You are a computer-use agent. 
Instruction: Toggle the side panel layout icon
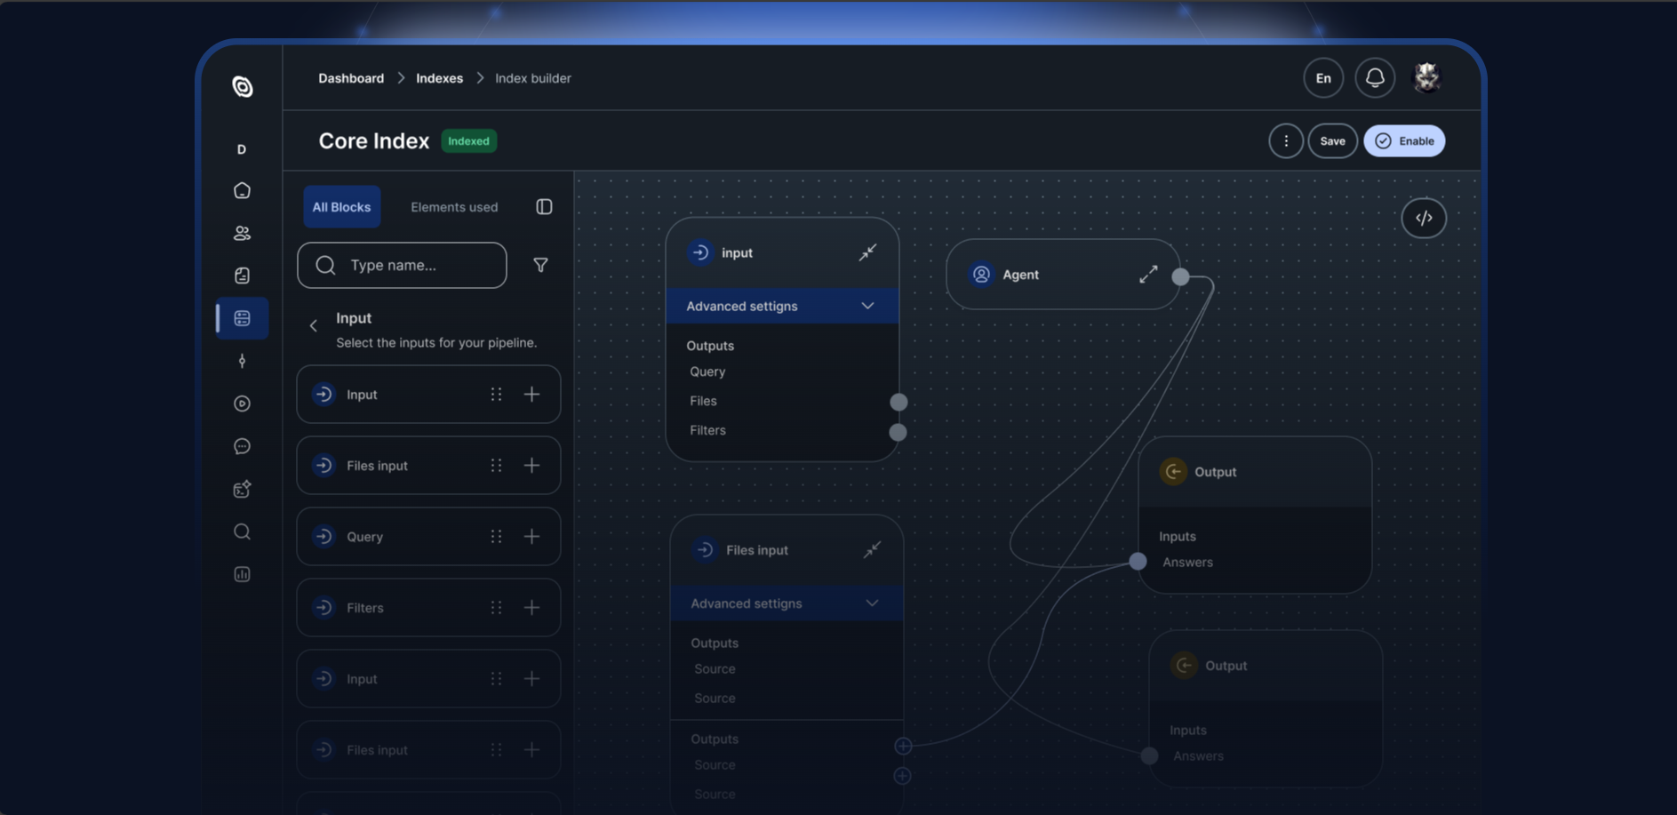(x=544, y=207)
